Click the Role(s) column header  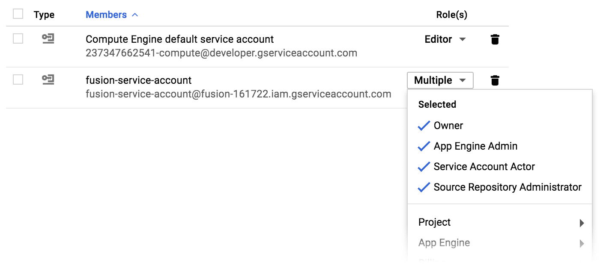[451, 14]
